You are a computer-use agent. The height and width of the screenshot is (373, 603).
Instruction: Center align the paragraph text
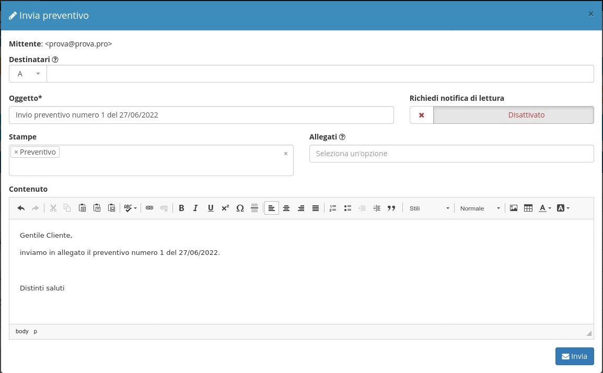click(x=286, y=208)
